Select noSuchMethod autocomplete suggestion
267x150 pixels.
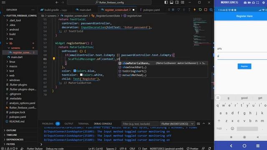tap(163, 75)
